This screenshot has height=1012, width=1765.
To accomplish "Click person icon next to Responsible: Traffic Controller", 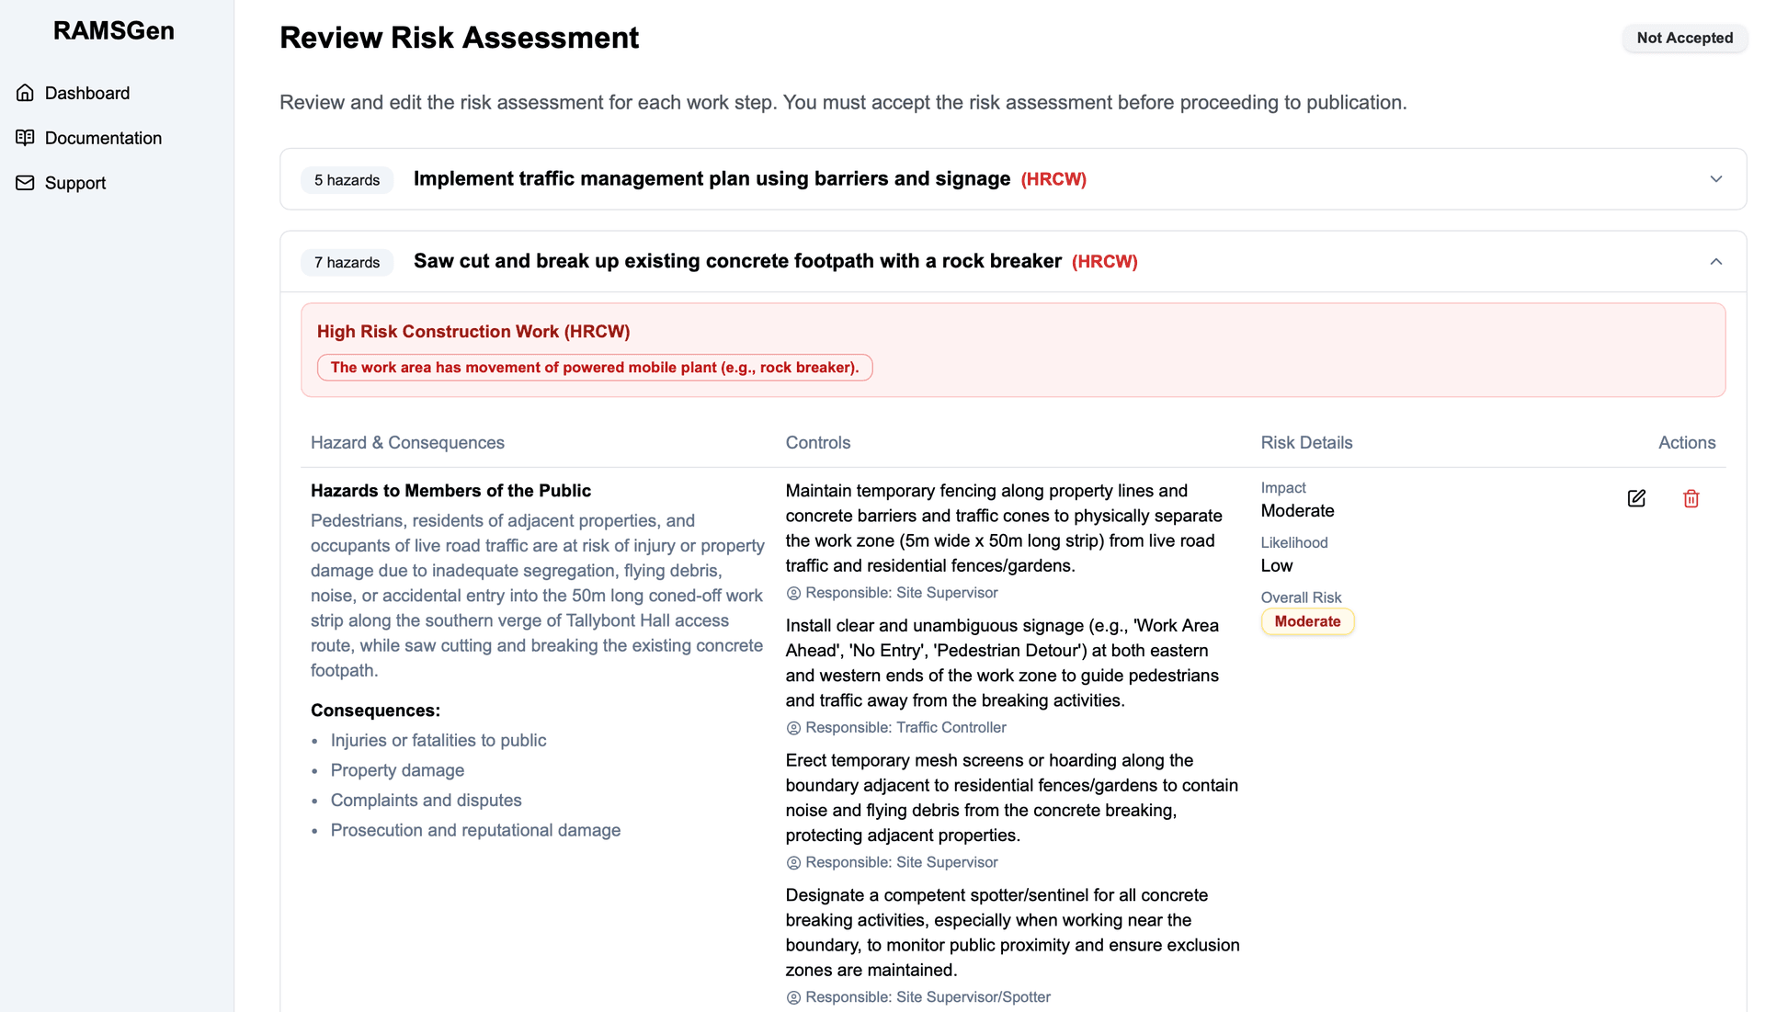I will coord(792,727).
